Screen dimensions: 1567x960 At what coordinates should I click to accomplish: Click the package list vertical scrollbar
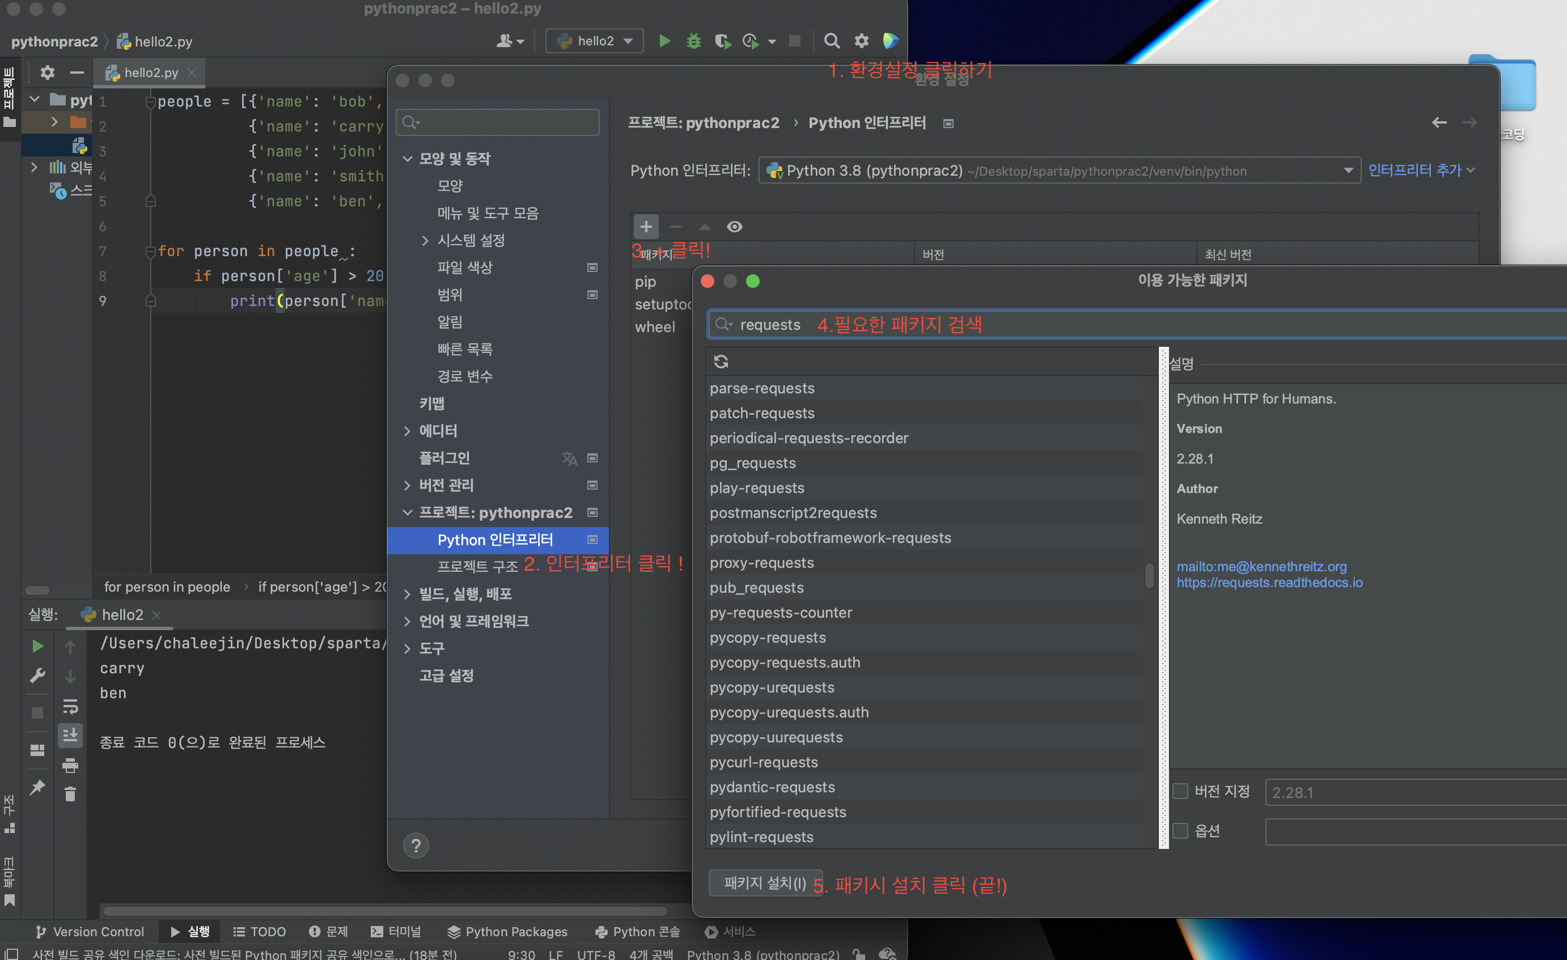(1149, 576)
